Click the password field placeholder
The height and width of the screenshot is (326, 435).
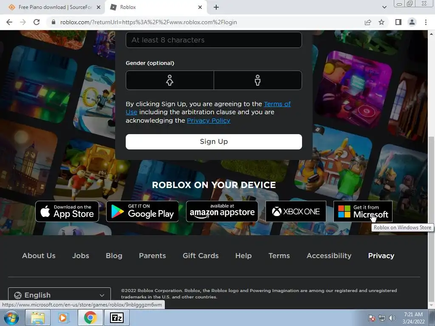pyautogui.click(x=214, y=40)
